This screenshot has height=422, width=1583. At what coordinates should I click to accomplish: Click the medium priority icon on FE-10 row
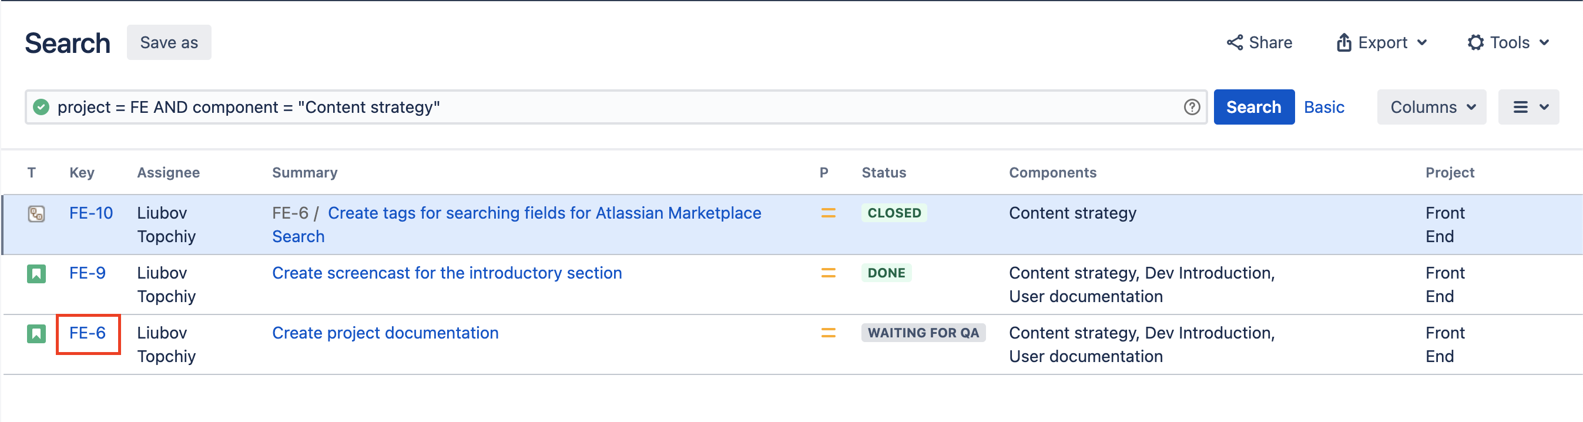click(x=827, y=214)
